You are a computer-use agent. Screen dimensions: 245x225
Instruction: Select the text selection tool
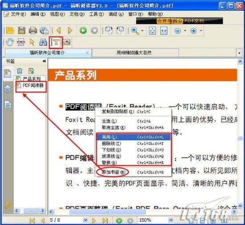click(x=56, y=42)
